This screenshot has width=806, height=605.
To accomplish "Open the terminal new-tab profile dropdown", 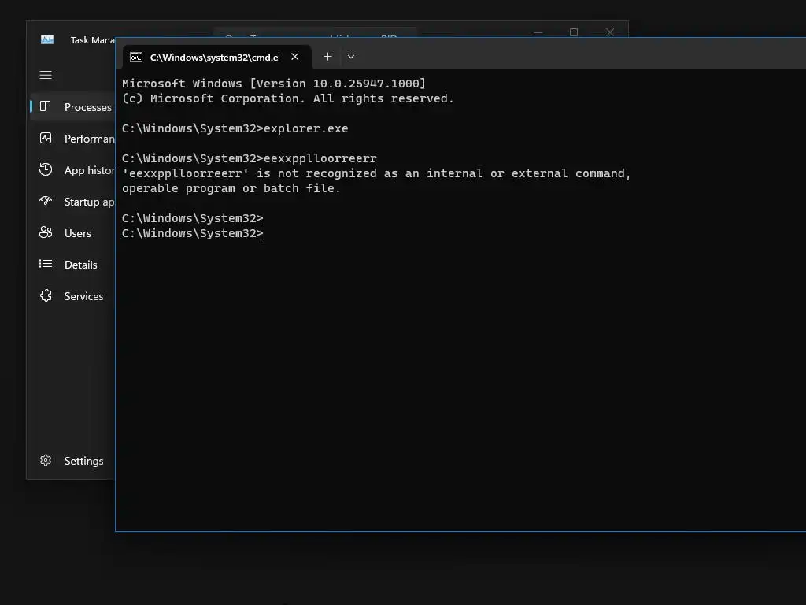I will pyautogui.click(x=350, y=57).
